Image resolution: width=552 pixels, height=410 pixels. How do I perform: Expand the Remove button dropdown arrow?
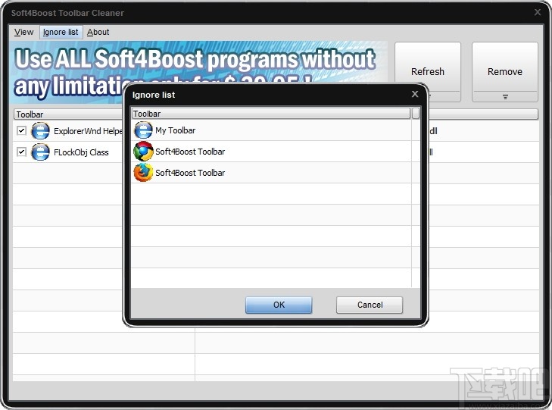(x=505, y=96)
